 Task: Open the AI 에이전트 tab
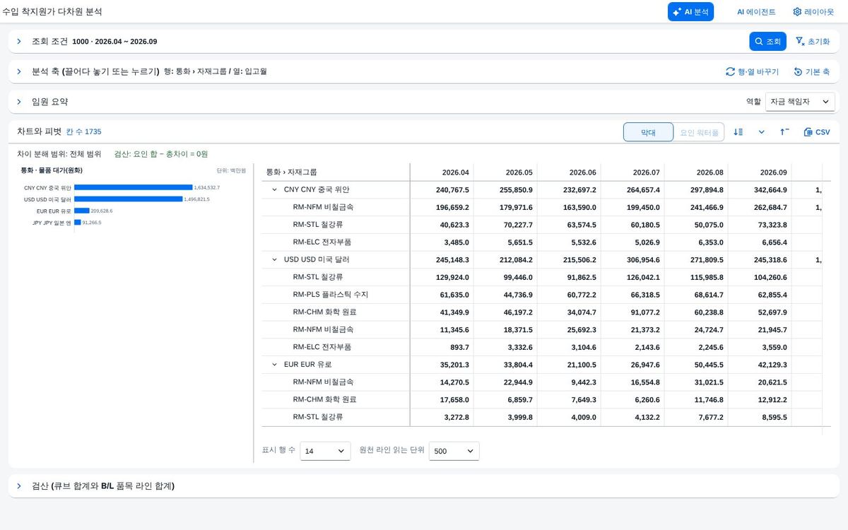click(x=756, y=12)
